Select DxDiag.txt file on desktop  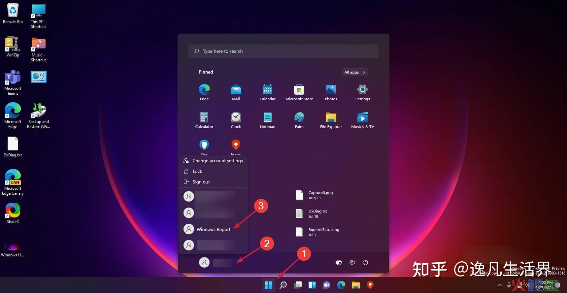point(13,147)
